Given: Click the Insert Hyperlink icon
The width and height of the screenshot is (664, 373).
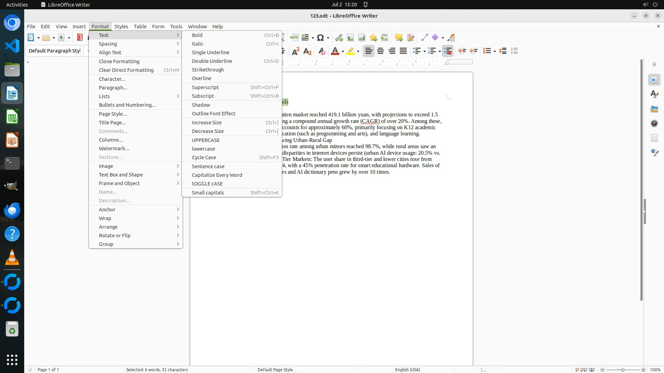Looking at the screenshot, I should pos(339,38).
